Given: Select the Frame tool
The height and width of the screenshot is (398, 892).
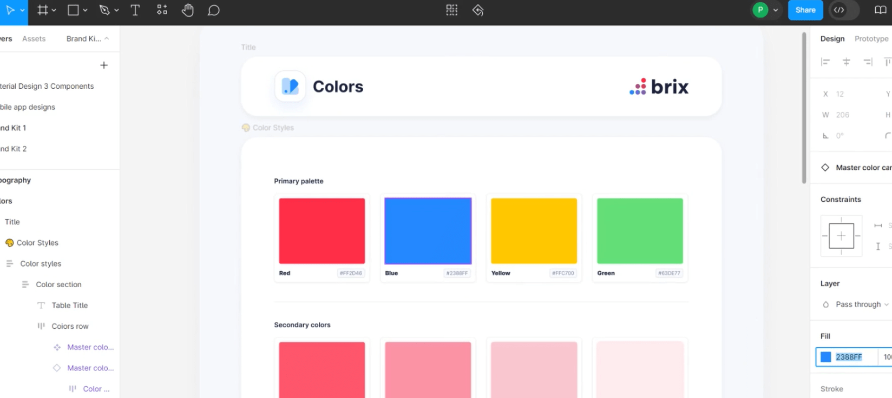Looking at the screenshot, I should [43, 10].
